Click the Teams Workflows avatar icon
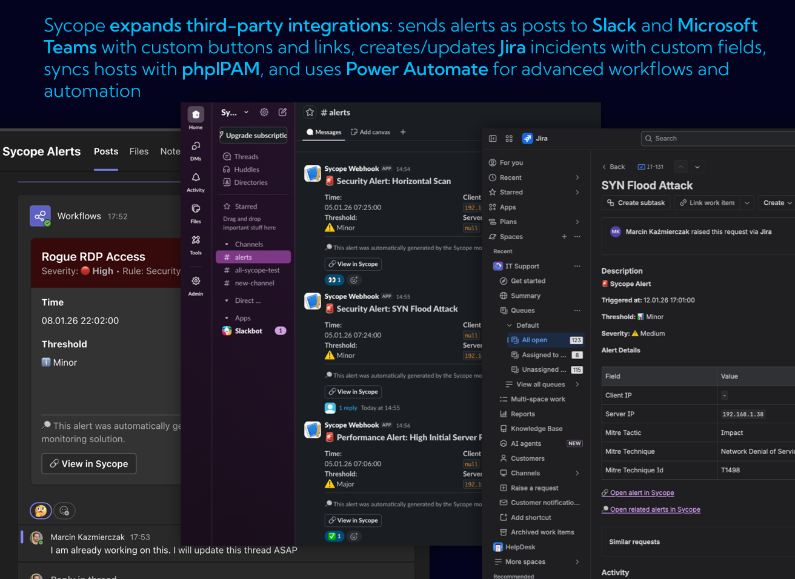The image size is (795, 579). click(x=40, y=216)
